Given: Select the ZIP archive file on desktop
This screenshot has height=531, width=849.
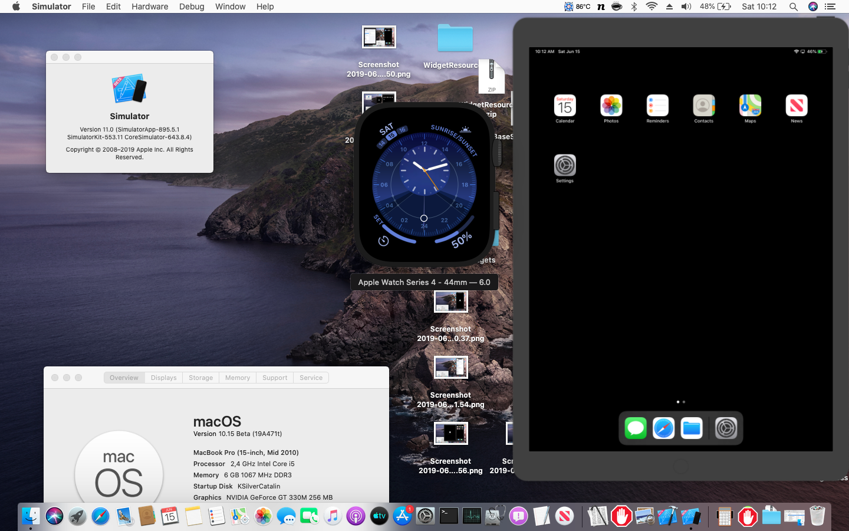Looking at the screenshot, I should pyautogui.click(x=492, y=77).
